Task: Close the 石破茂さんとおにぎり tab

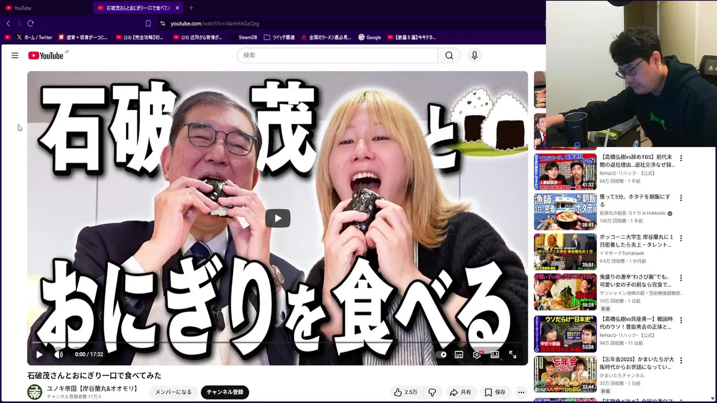Action: (x=178, y=8)
